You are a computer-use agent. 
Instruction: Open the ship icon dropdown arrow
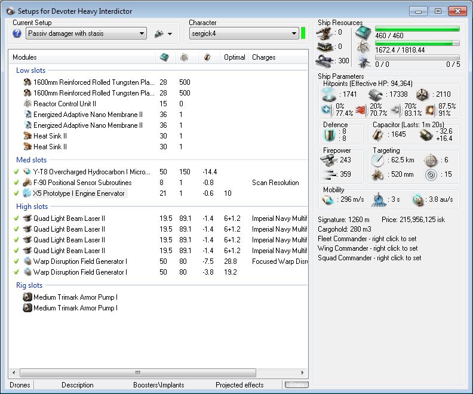click(x=170, y=34)
